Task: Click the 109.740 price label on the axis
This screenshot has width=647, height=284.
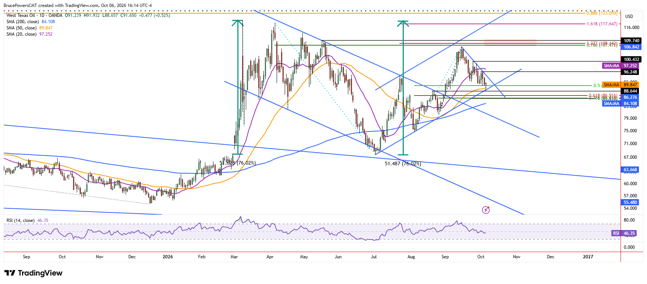Action: [x=631, y=41]
